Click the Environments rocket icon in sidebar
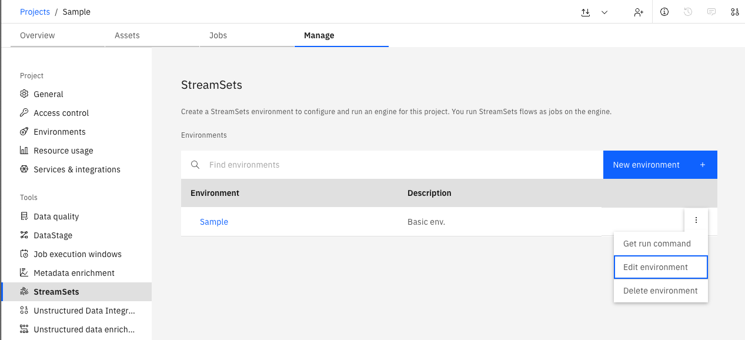Viewport: 745px width, 340px height. coord(24,132)
